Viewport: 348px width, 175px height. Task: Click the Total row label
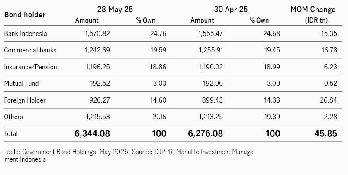(11, 133)
